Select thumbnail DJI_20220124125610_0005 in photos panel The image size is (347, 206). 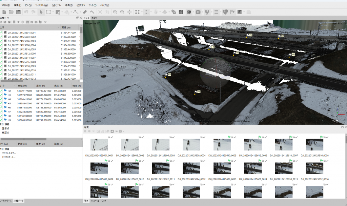[222, 145]
